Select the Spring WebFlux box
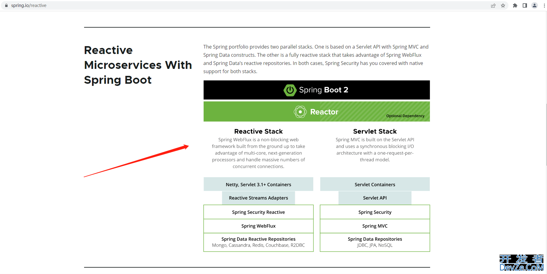Image resolution: width=547 pixels, height=274 pixels. click(258, 226)
